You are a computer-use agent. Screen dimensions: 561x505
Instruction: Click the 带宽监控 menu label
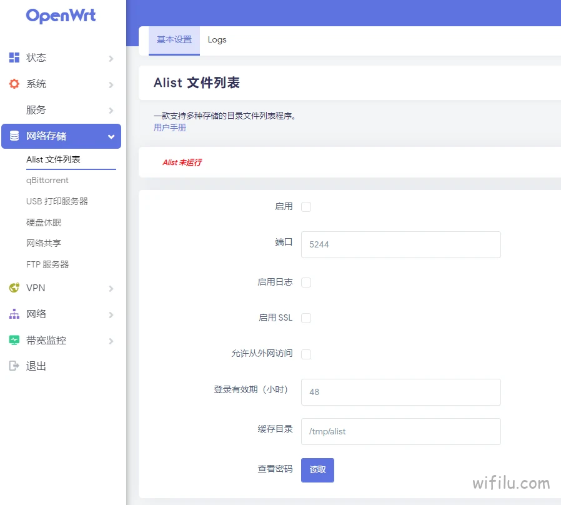pos(46,340)
